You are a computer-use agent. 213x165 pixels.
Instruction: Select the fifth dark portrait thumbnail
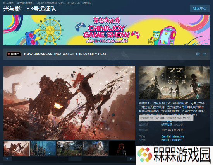click(x=122, y=149)
